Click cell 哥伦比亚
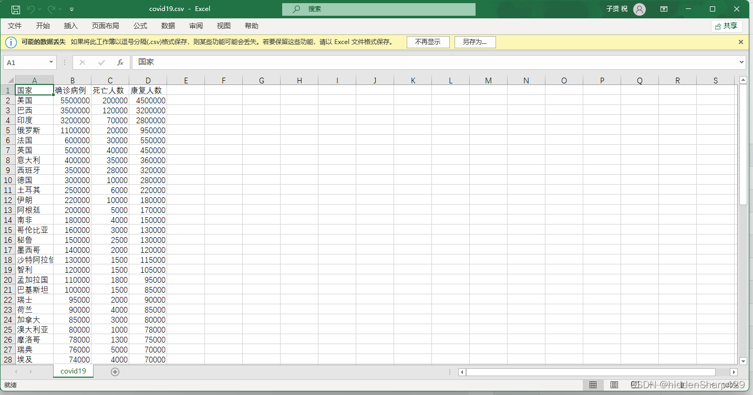Viewport: 753px width, 395px height. (35, 230)
